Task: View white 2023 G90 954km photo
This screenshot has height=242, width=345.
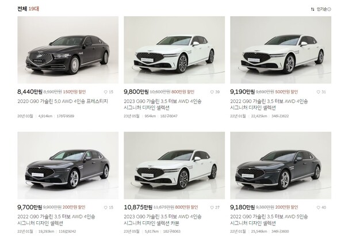Action: tap(174, 49)
